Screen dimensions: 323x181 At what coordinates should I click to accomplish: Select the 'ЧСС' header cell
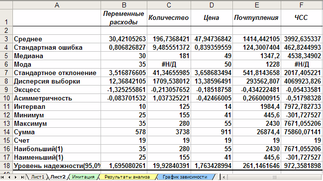[x=302, y=18]
